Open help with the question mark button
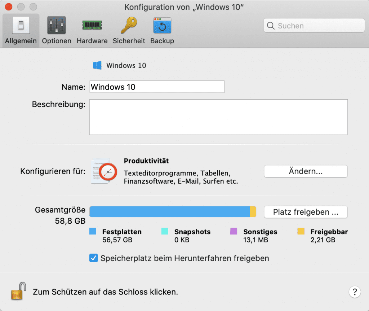The height and width of the screenshot is (311, 369). tap(355, 292)
